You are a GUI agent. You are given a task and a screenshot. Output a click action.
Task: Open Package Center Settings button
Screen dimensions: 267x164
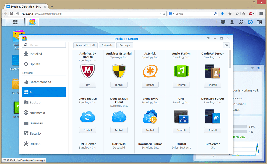(124, 45)
